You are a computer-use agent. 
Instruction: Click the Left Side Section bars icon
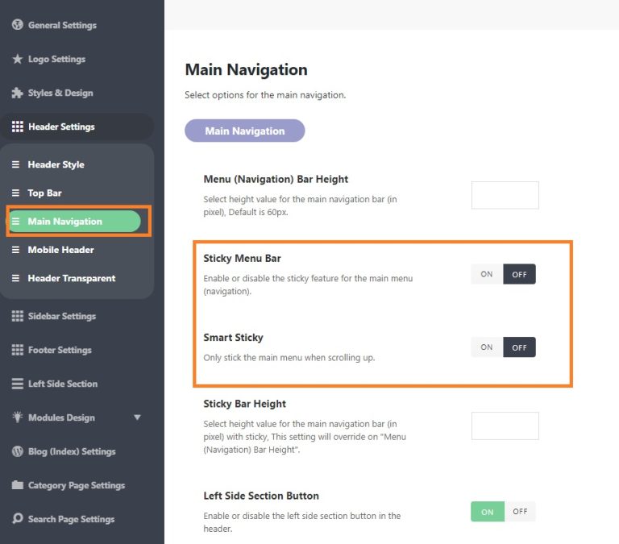(18, 384)
